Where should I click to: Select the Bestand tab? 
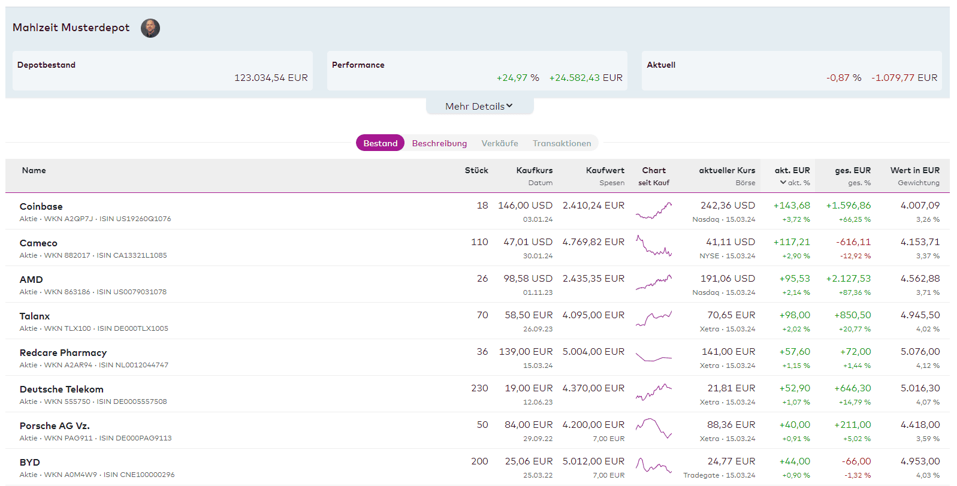(380, 143)
